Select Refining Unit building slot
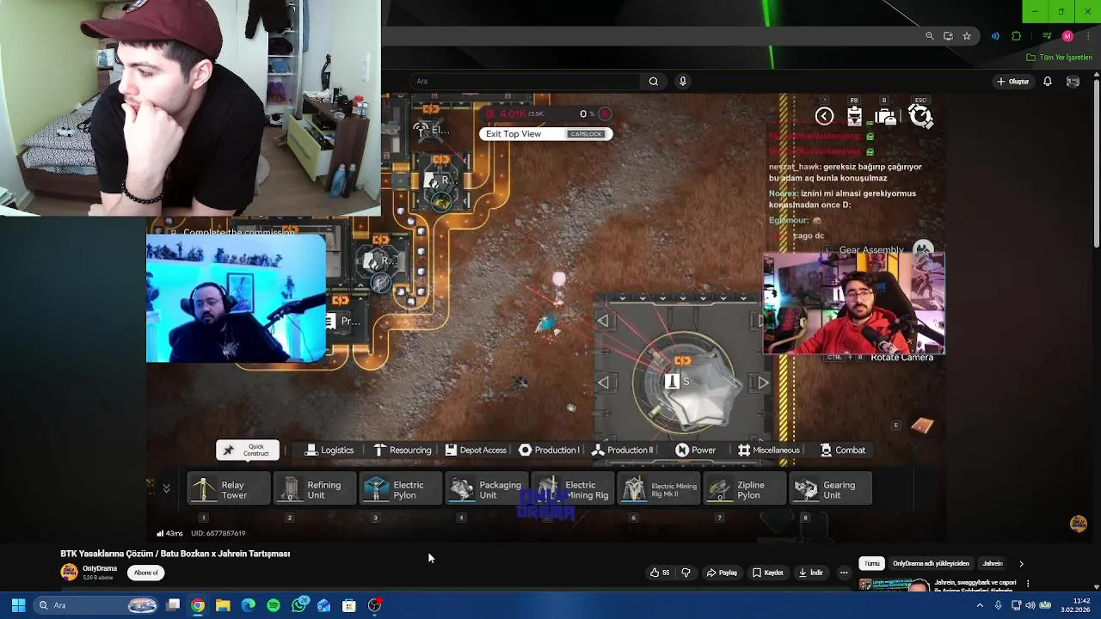Screen dimensions: 1101x619 pyautogui.click(x=315, y=489)
